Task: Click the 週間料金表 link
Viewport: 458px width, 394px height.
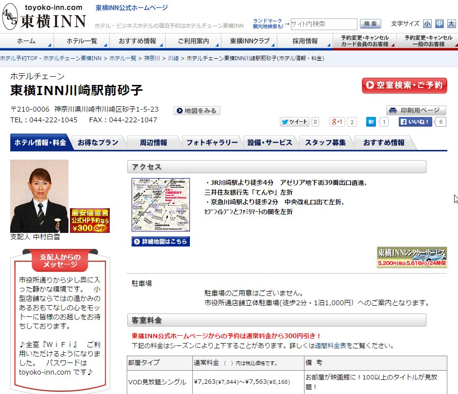Action: 330,346
